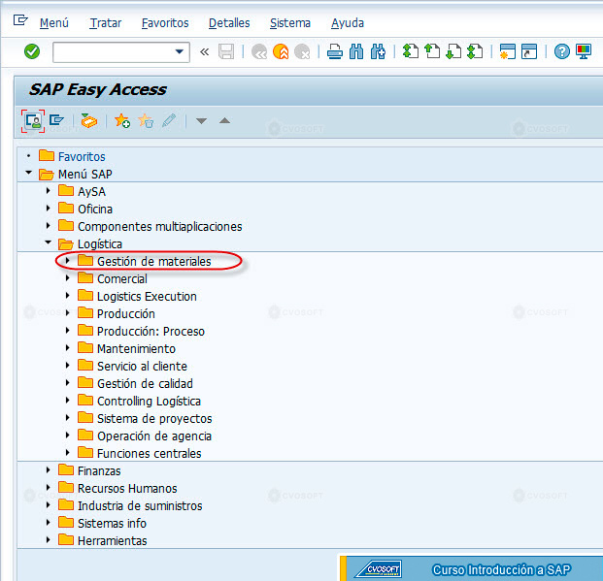
Task: Go to First Page icon
Action: [411, 51]
